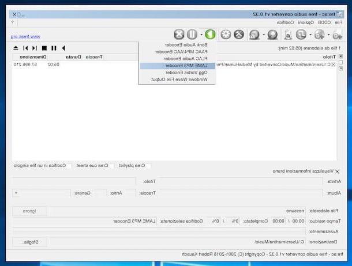
Task: Click the 05:02 duration cell
Action: pyautogui.click(x=54, y=64)
